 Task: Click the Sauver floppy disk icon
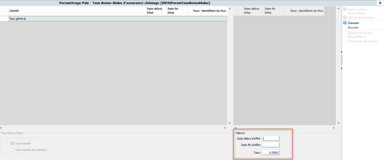coord(345,23)
